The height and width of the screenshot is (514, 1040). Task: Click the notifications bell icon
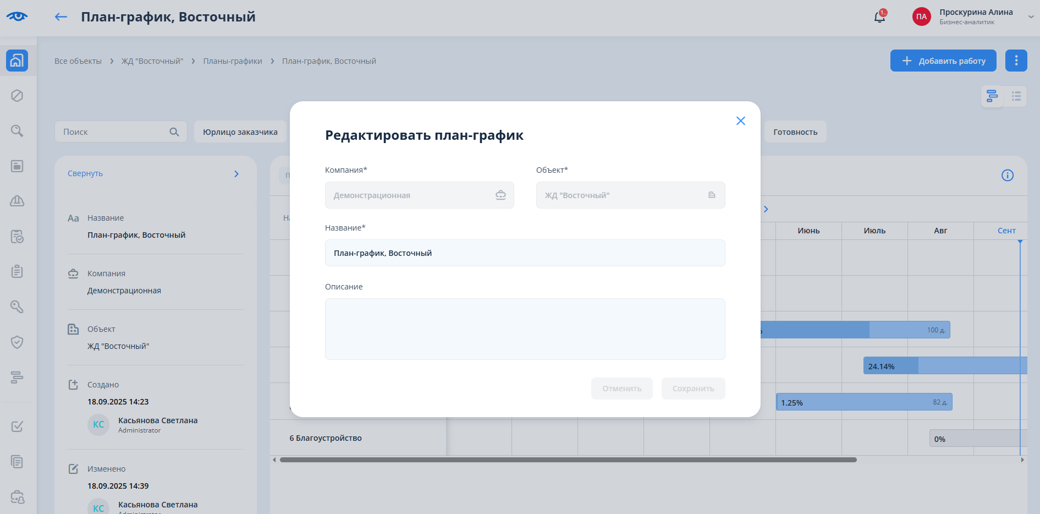[879, 17]
